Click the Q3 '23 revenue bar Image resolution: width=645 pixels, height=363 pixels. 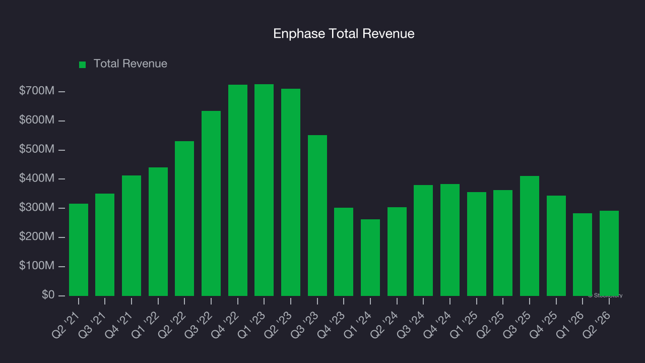click(317, 215)
